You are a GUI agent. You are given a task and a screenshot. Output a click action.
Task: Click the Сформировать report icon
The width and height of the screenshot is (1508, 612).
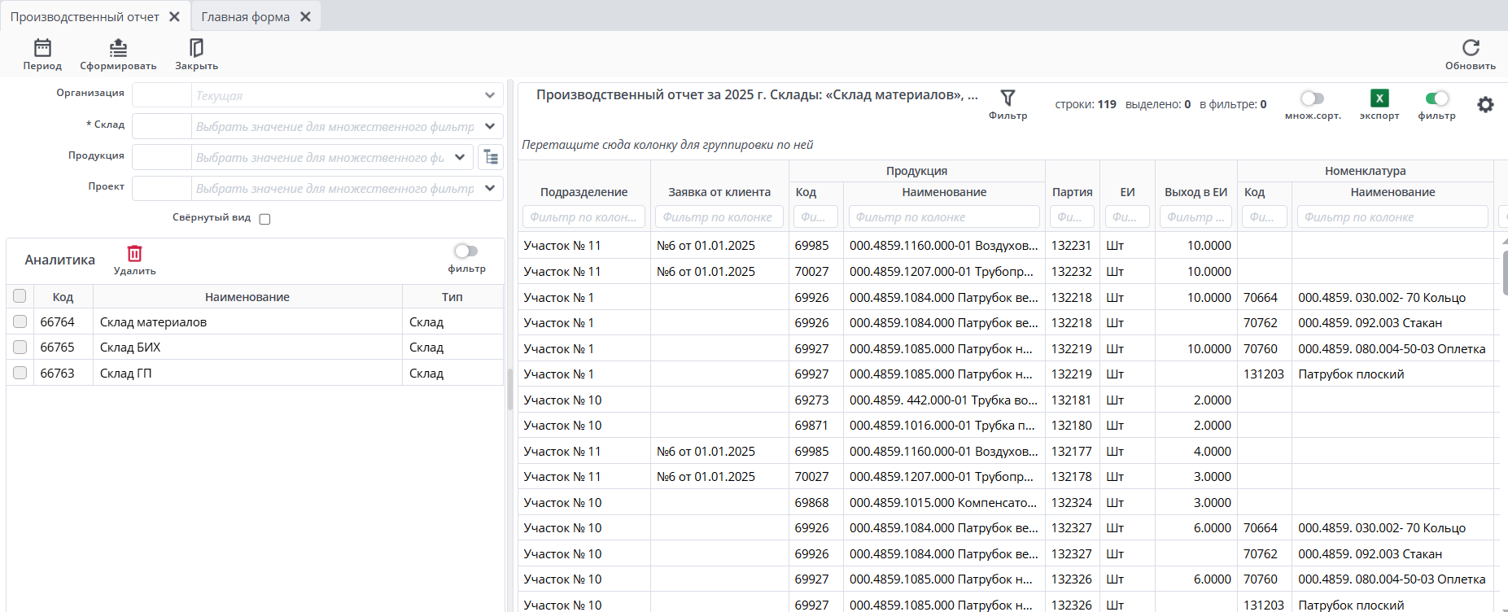pyautogui.click(x=118, y=49)
